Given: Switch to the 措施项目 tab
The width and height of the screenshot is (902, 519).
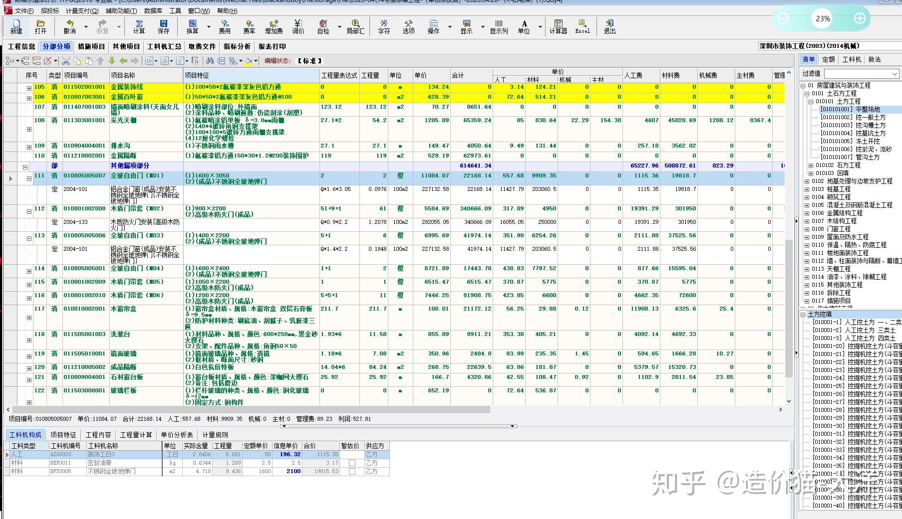Looking at the screenshot, I should click(x=91, y=46).
